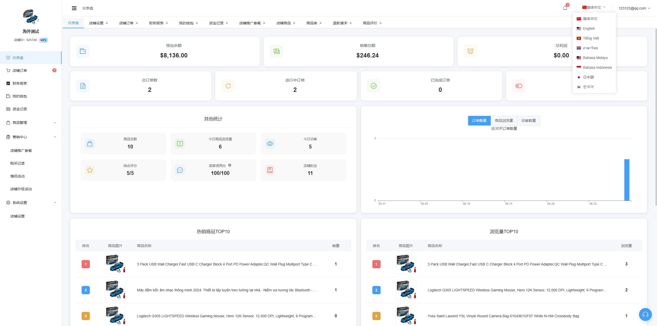Switch chart to 商品浏览量
This screenshot has width=657, height=326.
coord(504,121)
